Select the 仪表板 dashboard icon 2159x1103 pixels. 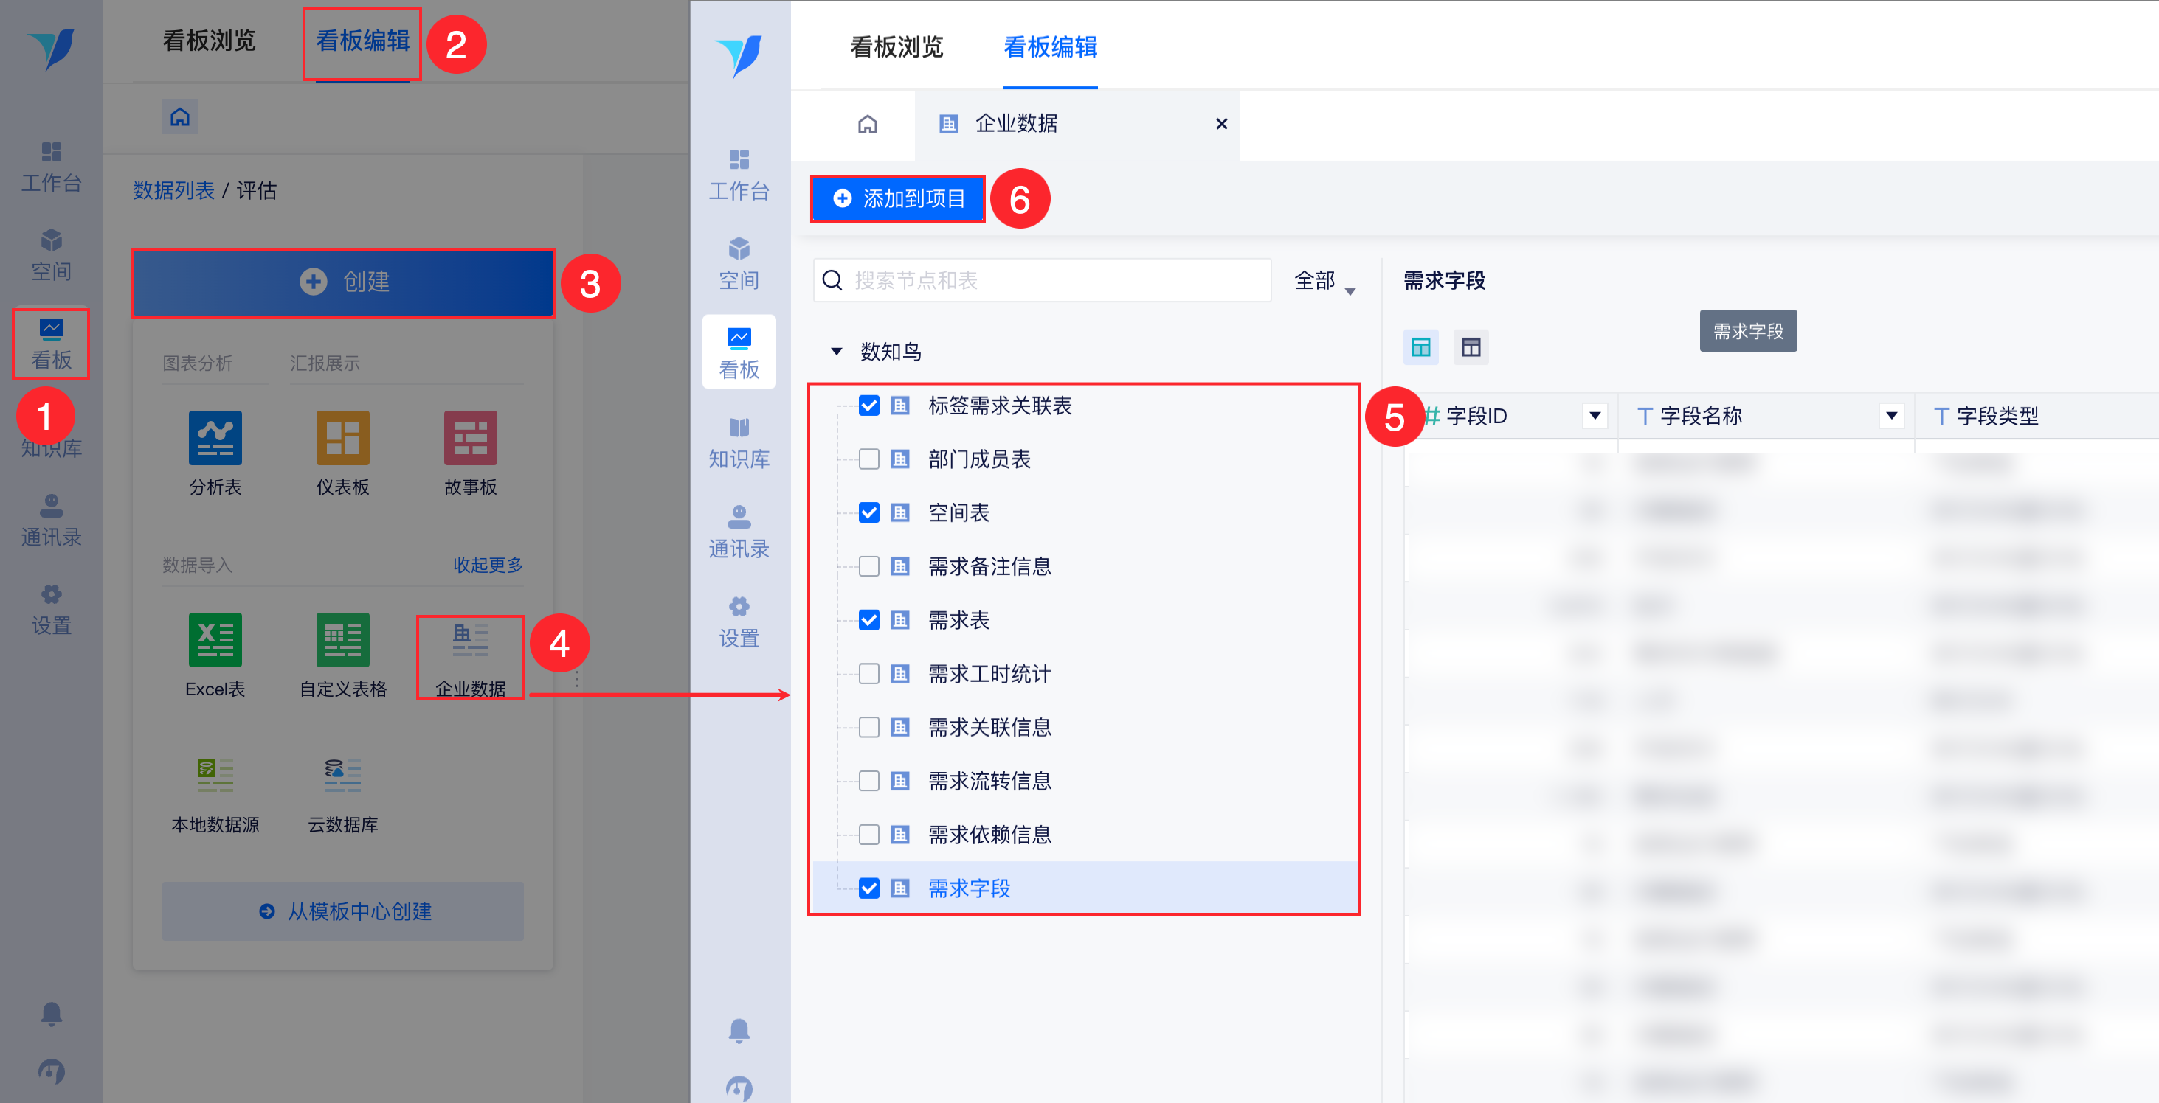(x=342, y=438)
